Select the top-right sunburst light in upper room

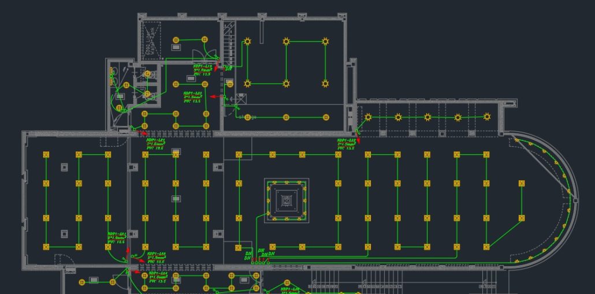point(325,42)
